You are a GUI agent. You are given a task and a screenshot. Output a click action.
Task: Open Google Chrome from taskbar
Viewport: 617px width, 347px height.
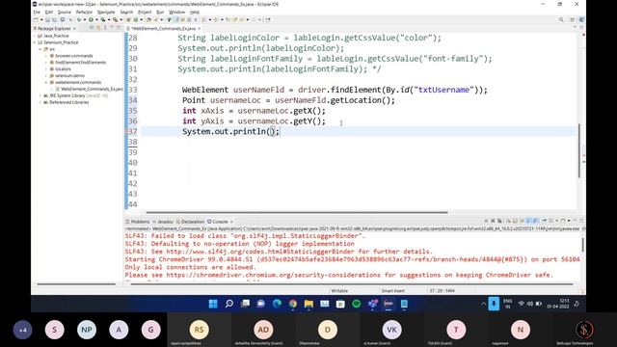pos(293,304)
